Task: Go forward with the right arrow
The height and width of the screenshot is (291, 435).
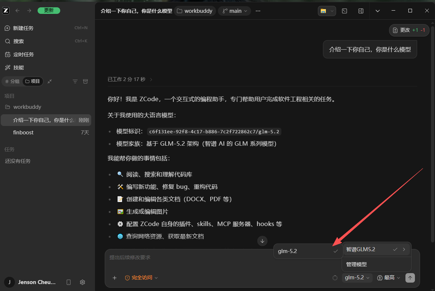Action: [x=29, y=11]
